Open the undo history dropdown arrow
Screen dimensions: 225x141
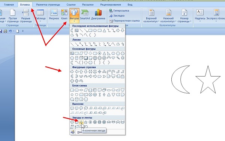13,31
